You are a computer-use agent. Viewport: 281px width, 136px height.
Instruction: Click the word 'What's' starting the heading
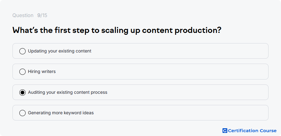tap(25, 30)
